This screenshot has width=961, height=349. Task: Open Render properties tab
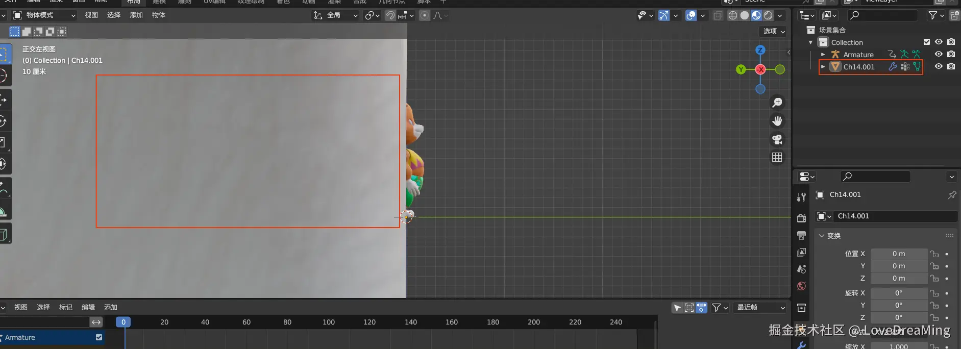pos(802,218)
